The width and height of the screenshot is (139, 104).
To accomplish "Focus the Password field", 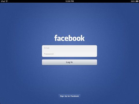I will pyautogui.click(x=69, y=54).
